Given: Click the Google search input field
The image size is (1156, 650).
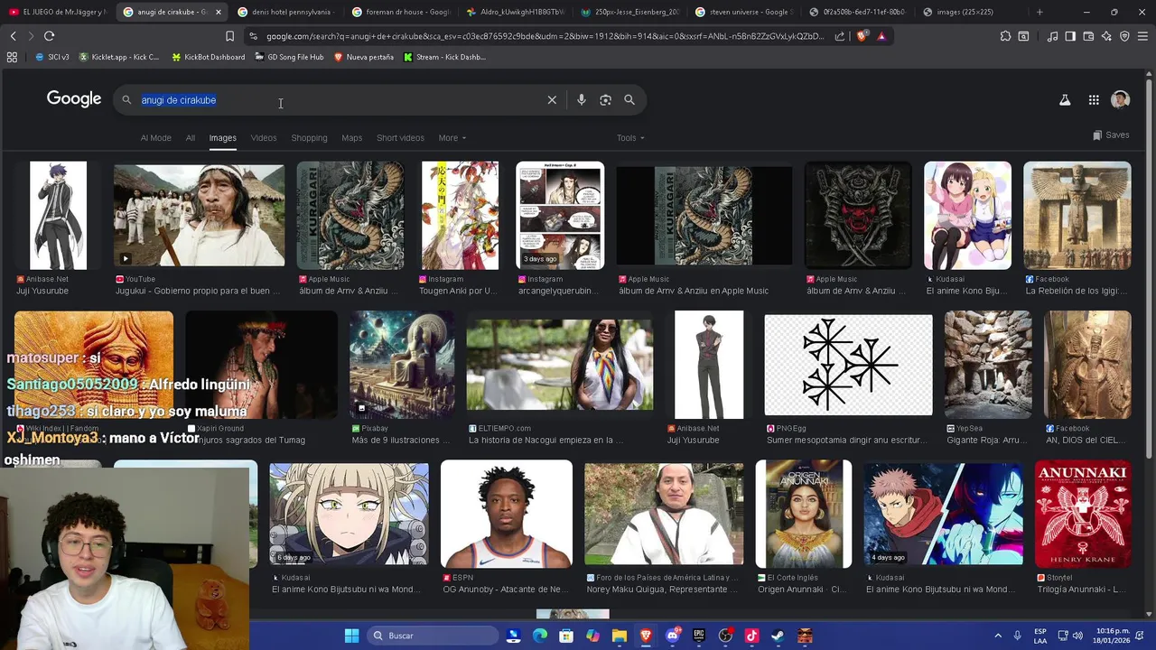Looking at the screenshot, I should click(339, 100).
